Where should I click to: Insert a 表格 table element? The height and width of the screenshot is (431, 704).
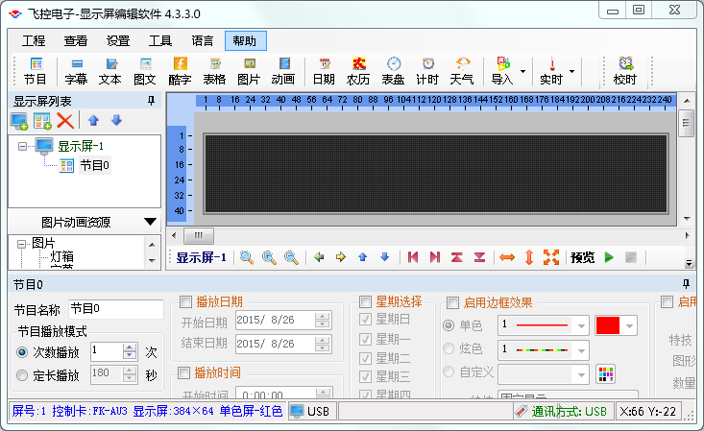coord(214,70)
